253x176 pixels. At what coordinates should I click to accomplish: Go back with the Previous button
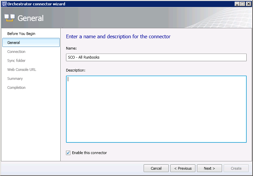(183, 168)
